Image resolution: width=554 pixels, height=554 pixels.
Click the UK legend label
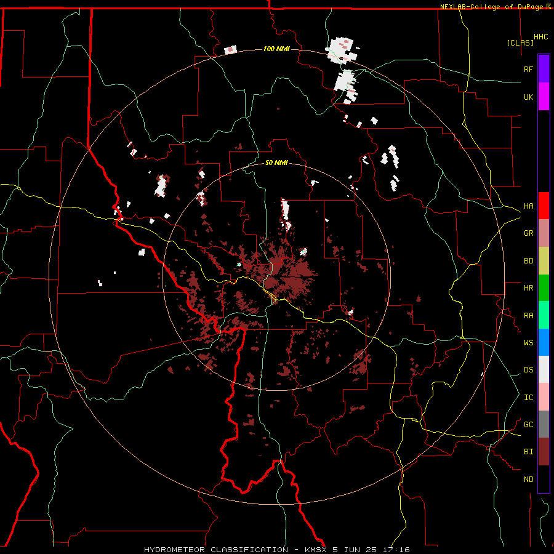[528, 97]
